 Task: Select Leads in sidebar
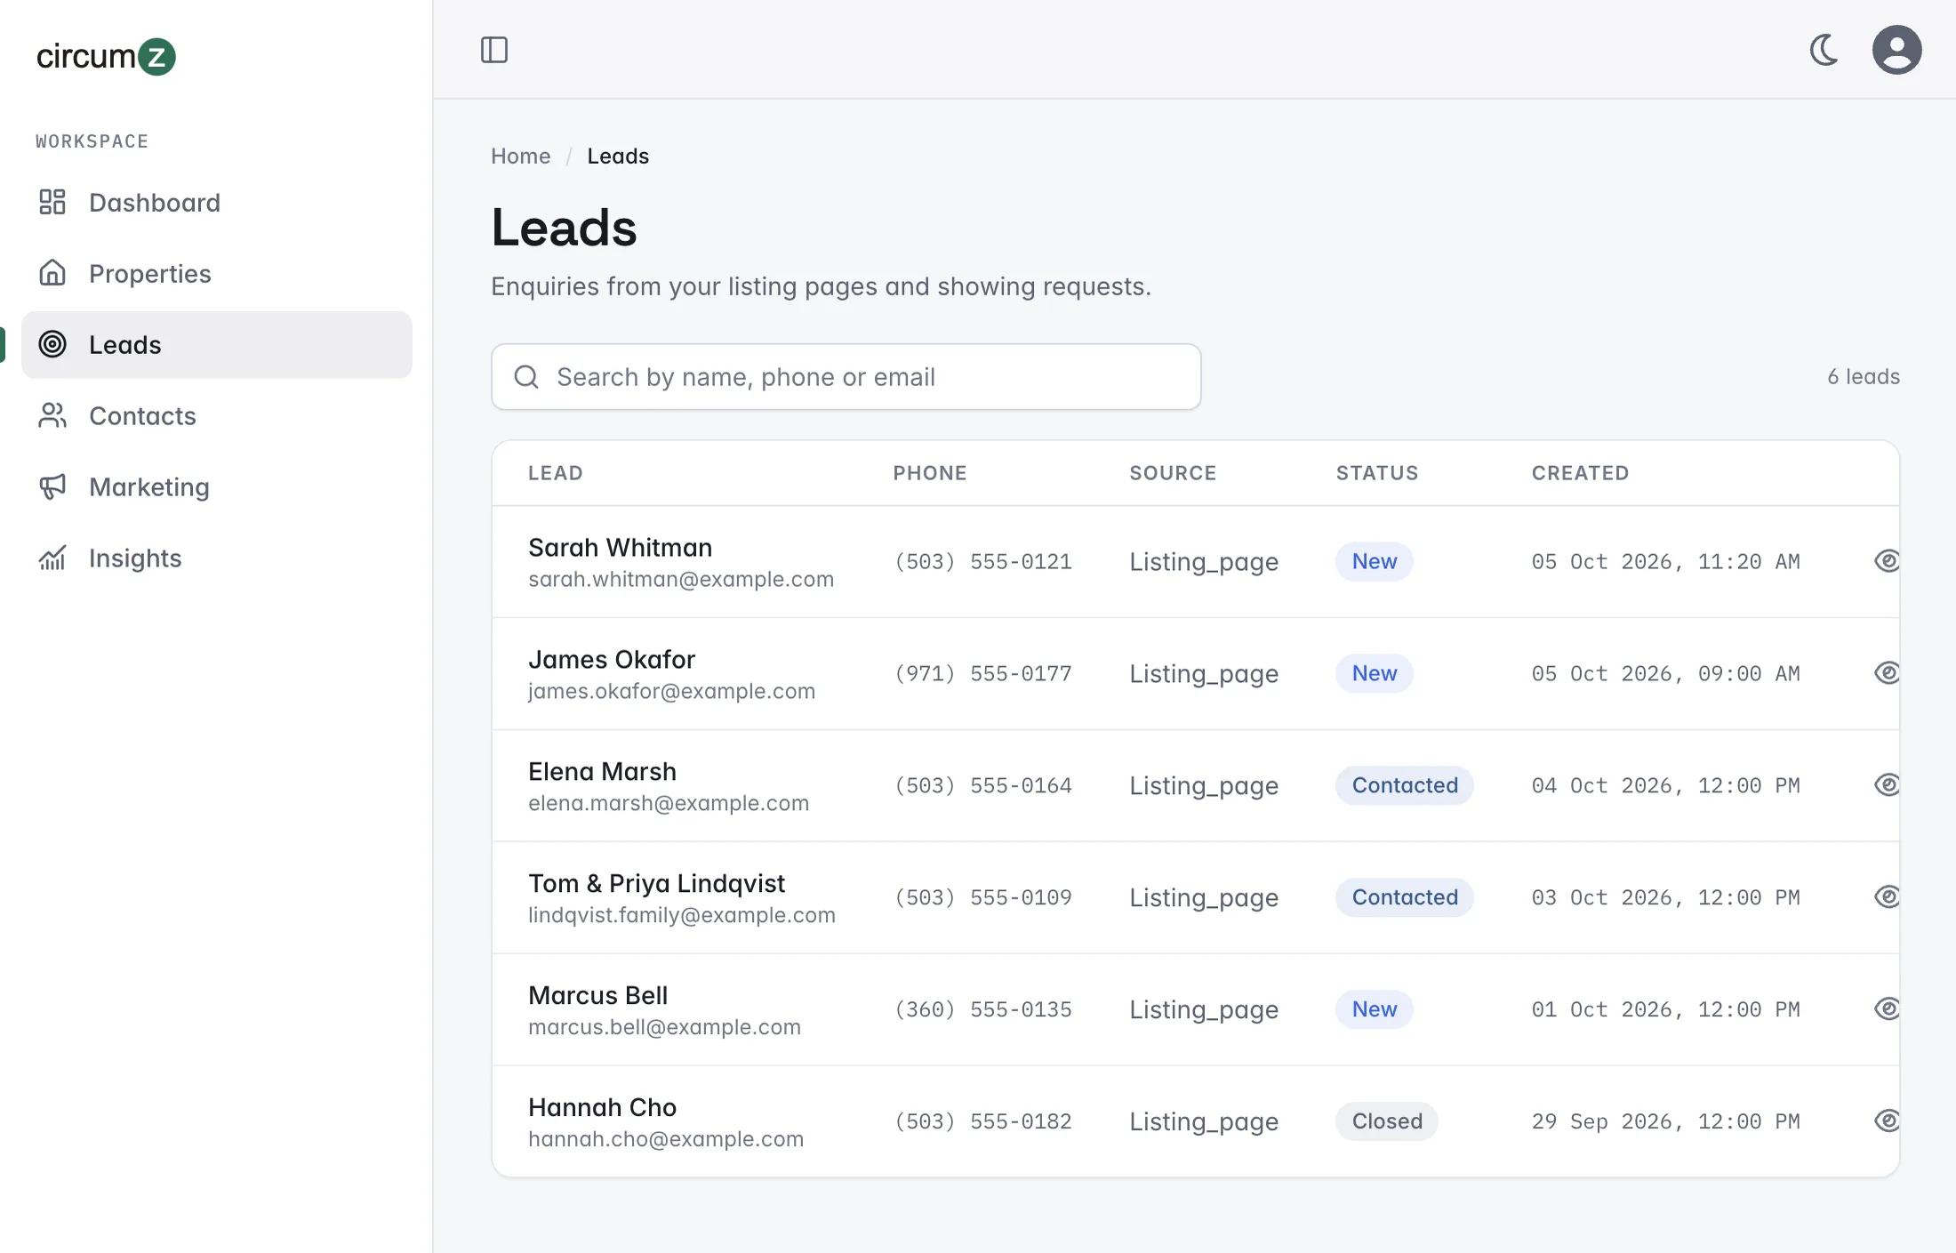216,345
